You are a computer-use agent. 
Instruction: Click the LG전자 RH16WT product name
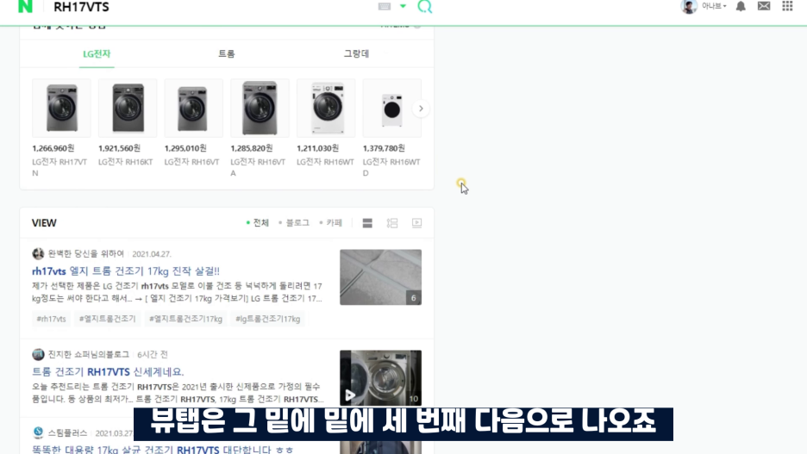pyautogui.click(x=325, y=161)
